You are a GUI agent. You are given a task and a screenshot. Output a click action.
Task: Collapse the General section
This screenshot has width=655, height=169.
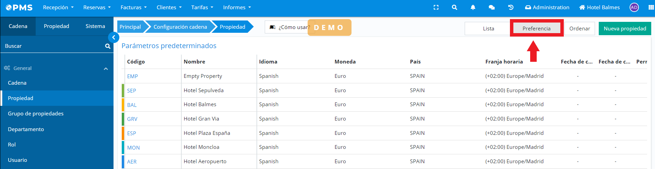(106, 69)
